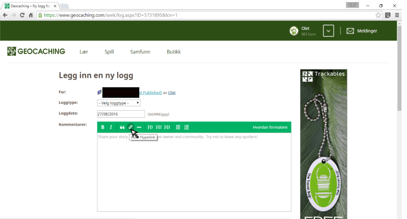Click the Olet username in header
The height and width of the screenshot is (219, 407).
point(305,28)
